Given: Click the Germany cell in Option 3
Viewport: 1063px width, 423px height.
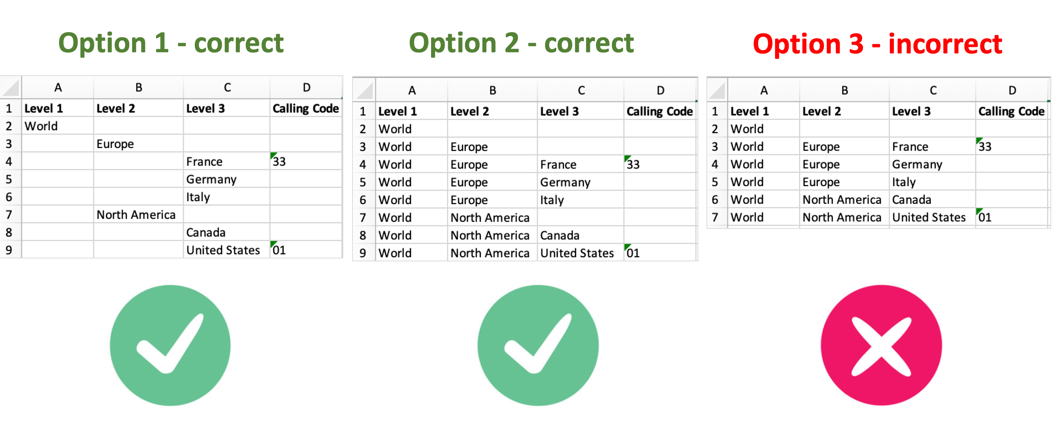Looking at the screenshot, I should 917,164.
